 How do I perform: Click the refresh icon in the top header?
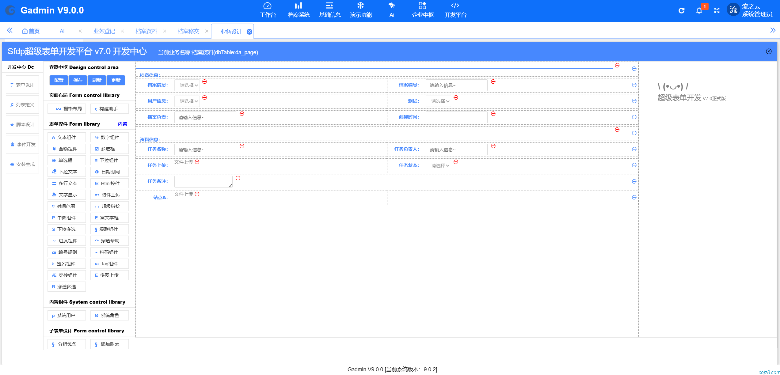[681, 11]
